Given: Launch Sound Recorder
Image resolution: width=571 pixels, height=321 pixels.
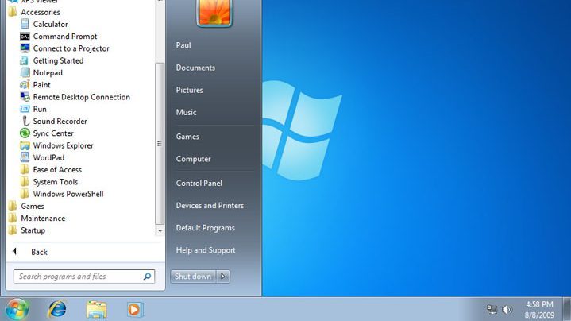Looking at the screenshot, I should tap(60, 122).
